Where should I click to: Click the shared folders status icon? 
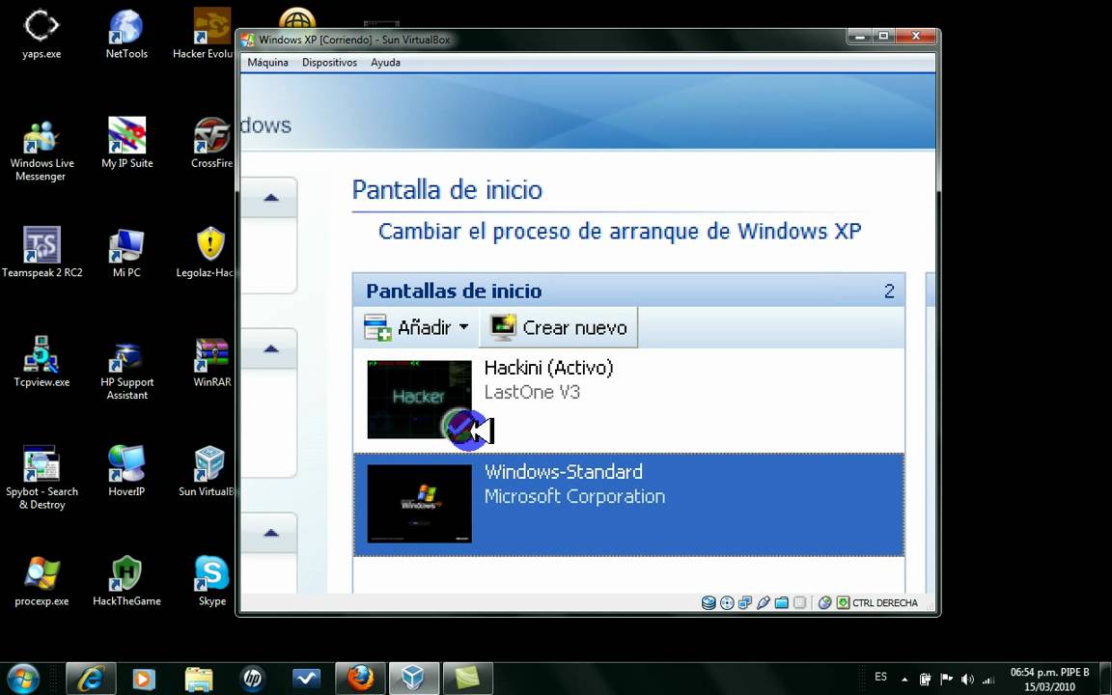(x=782, y=602)
